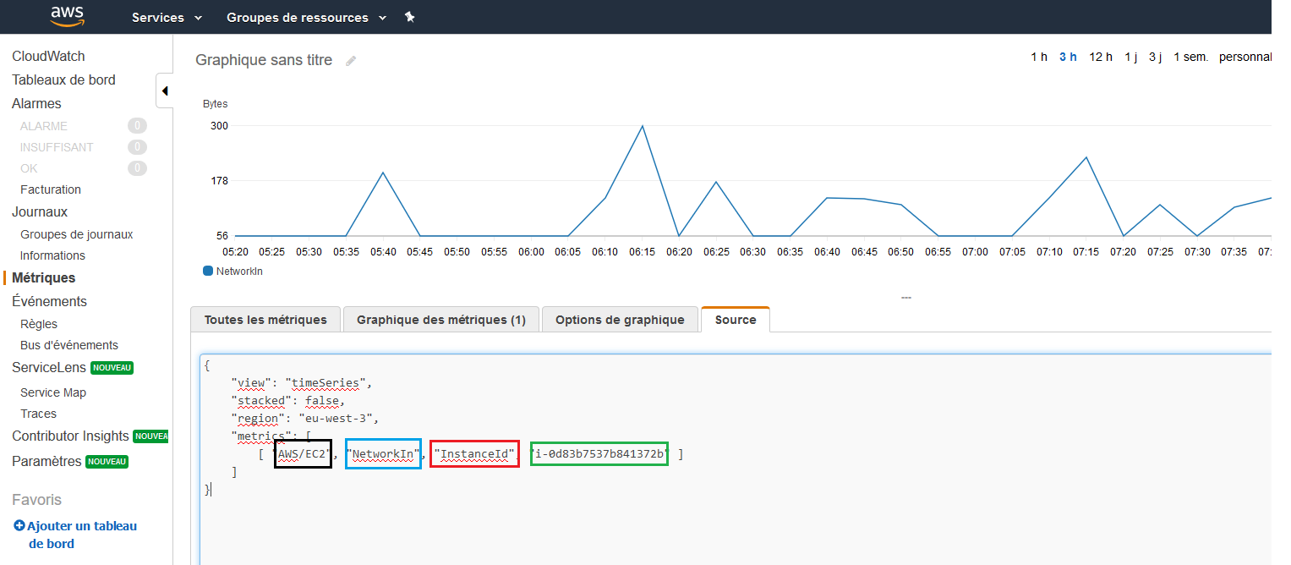
Task: Click the pin shortcut icon in top bar
Action: [410, 17]
